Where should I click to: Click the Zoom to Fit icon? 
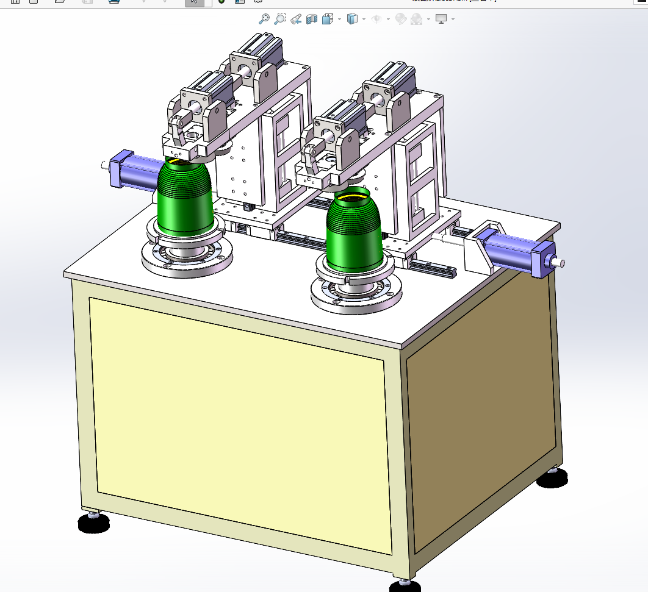click(x=264, y=19)
